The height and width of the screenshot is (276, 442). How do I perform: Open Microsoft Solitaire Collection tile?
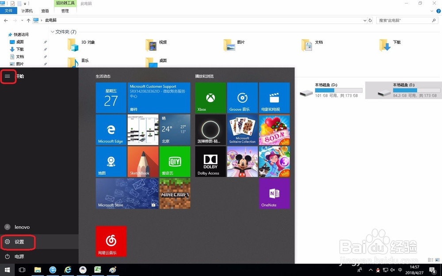click(x=242, y=129)
